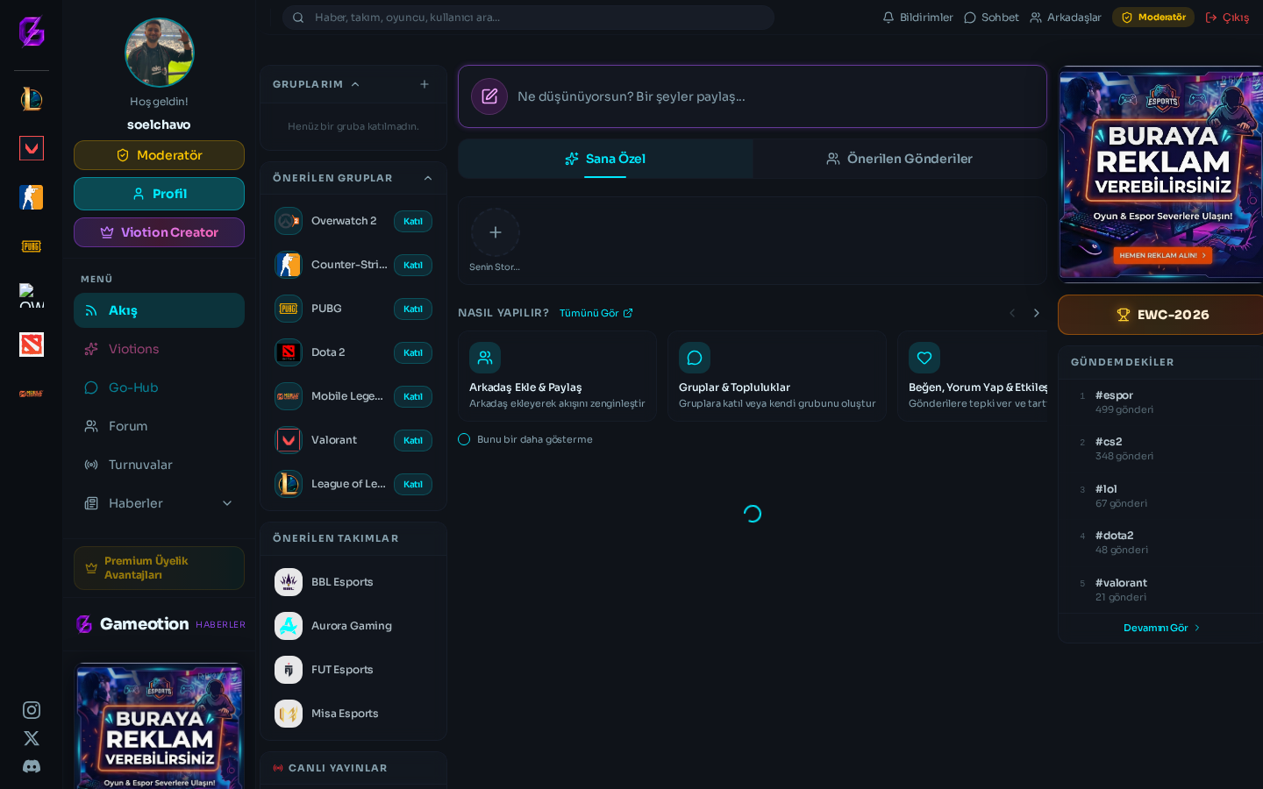This screenshot has width=1263, height=789.
Task: Open BBL Esports in suggested teams
Action: tap(353, 582)
